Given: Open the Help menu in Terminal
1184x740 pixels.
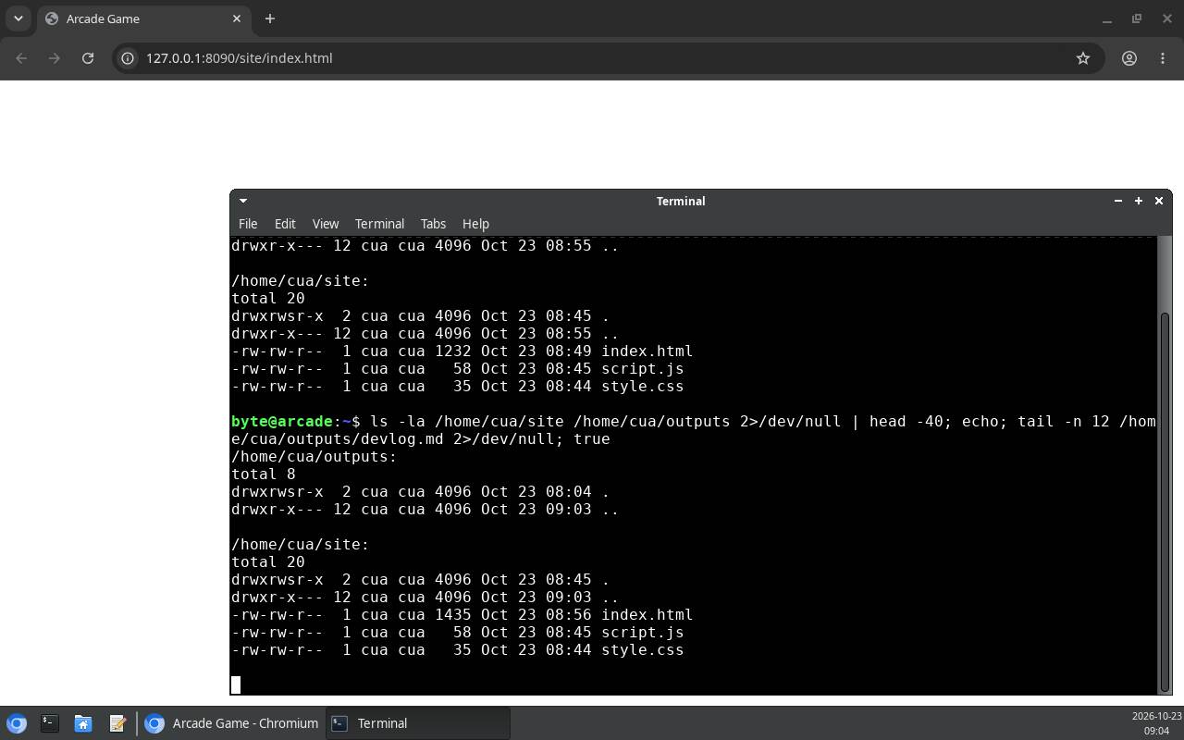Looking at the screenshot, I should coord(475,224).
